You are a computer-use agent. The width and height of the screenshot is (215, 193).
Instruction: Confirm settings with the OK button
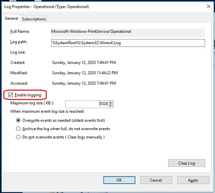point(119,180)
